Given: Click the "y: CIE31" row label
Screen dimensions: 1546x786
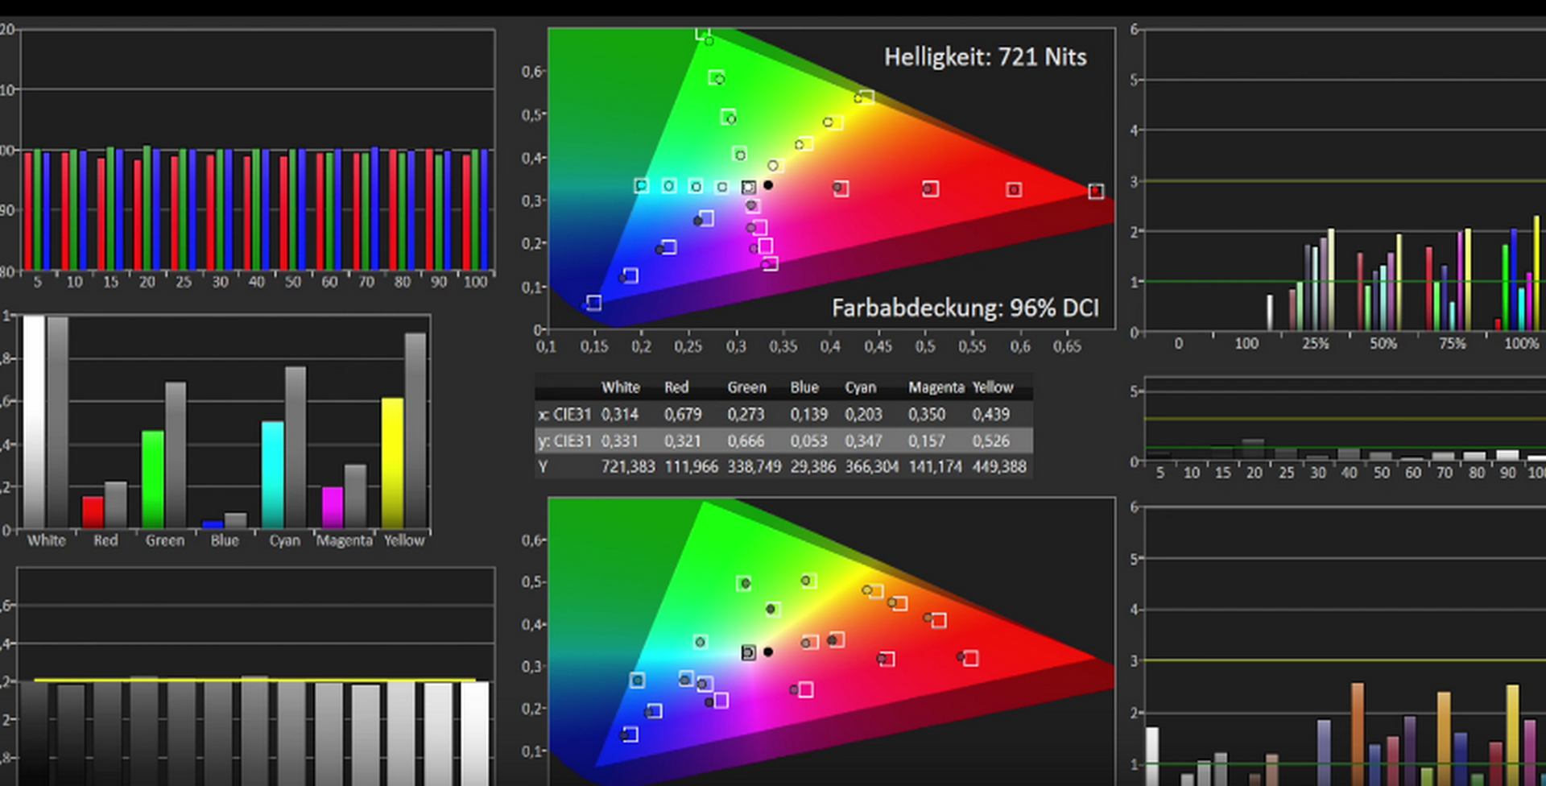Looking at the screenshot, I should [564, 441].
